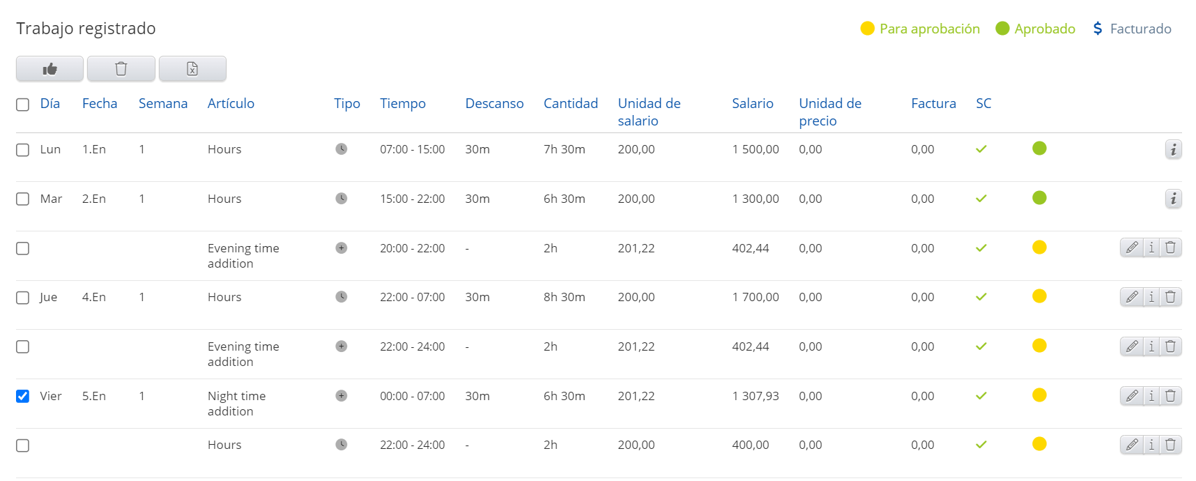Uncheck the Vier 5.En row checkbox
1196x481 pixels.
click(x=23, y=396)
